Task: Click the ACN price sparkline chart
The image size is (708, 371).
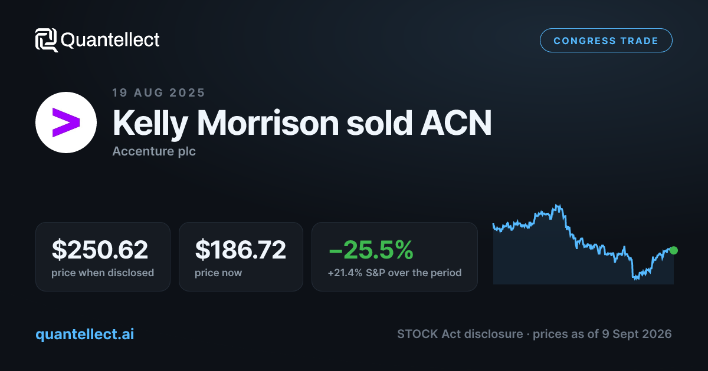Action: [x=584, y=244]
